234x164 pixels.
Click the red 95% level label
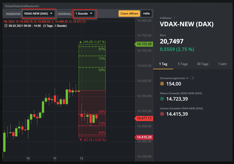pos(102,133)
